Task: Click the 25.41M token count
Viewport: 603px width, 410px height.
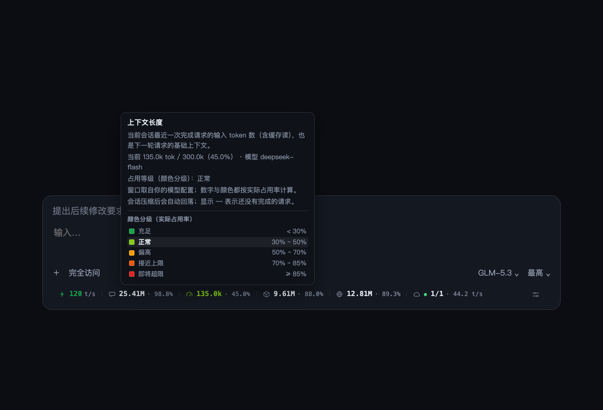Action: (132, 294)
